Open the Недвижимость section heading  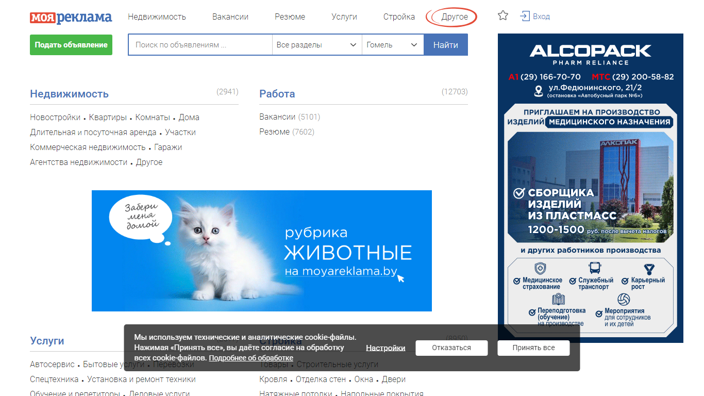point(69,94)
